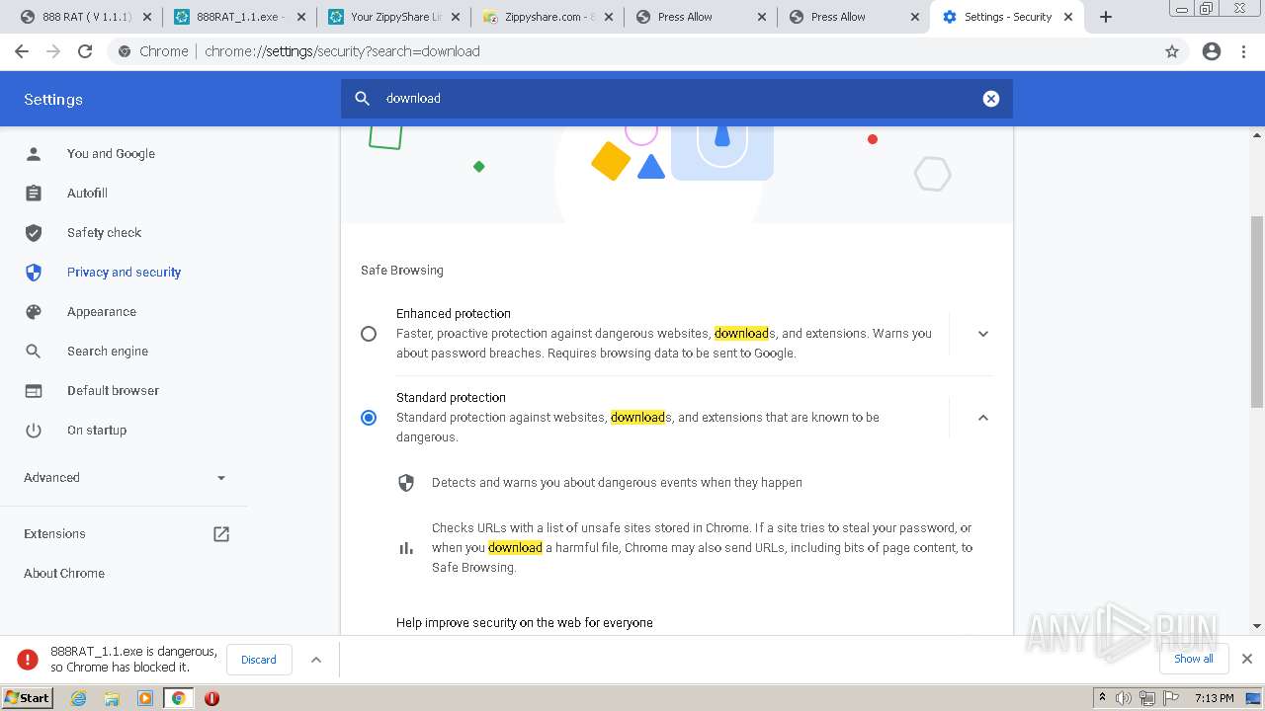This screenshot has width=1265, height=711.
Task: Switch to the second Press Allow tab
Action: (855, 17)
